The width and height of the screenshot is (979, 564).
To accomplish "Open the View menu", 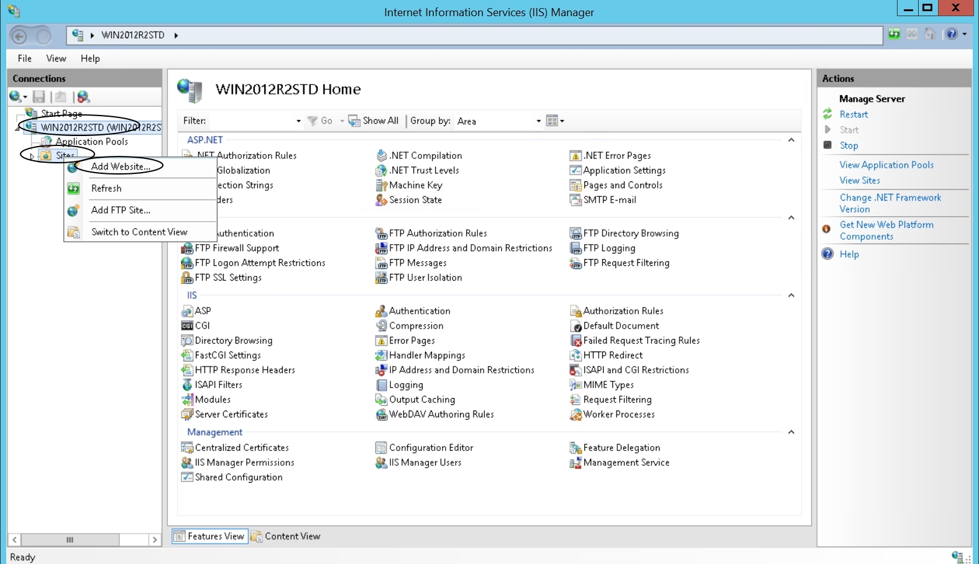I will point(56,58).
